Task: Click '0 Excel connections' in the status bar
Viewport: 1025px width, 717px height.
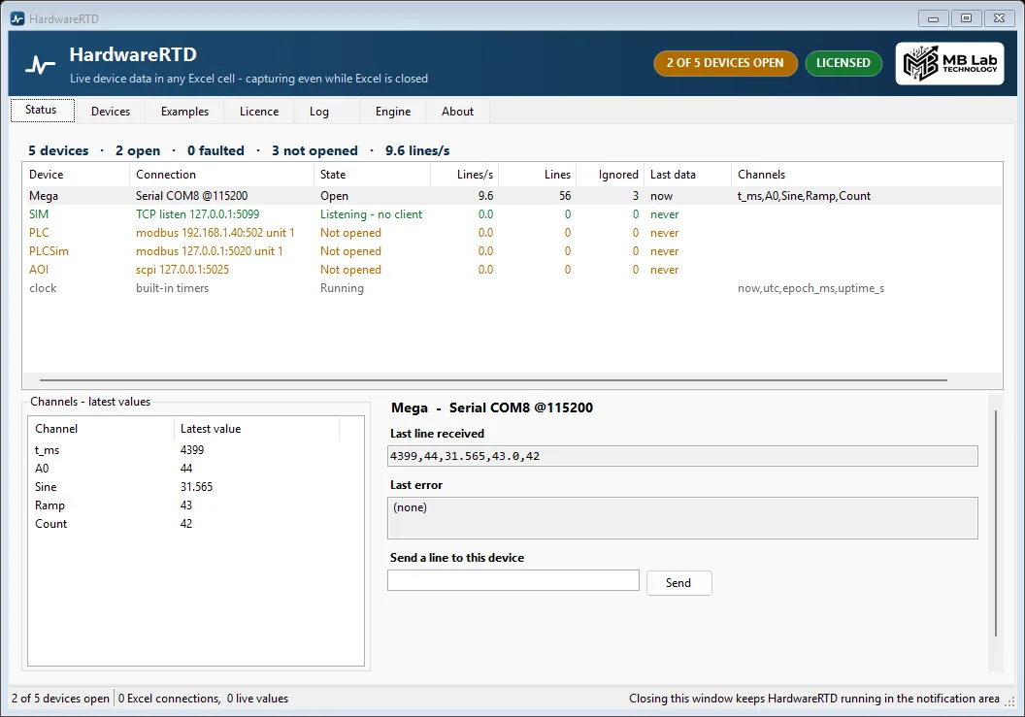Action: [x=169, y=698]
